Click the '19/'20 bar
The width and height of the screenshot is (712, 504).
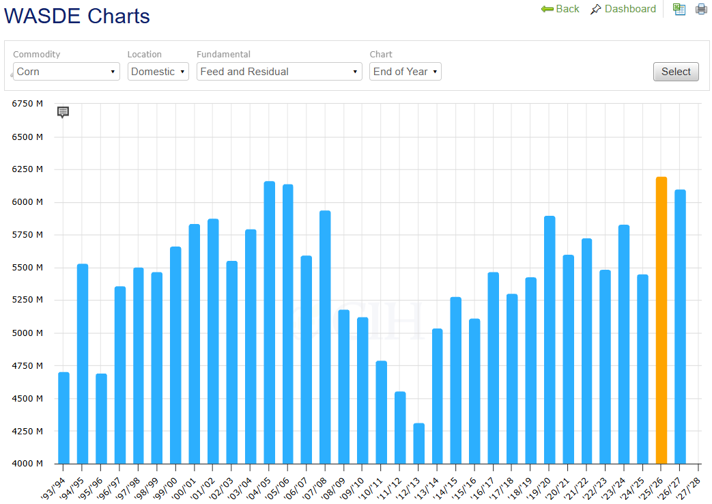click(x=550, y=340)
